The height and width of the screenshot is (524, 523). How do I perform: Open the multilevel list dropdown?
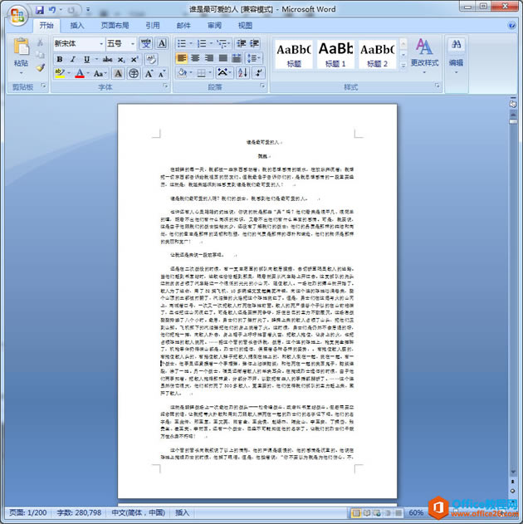tap(223, 43)
